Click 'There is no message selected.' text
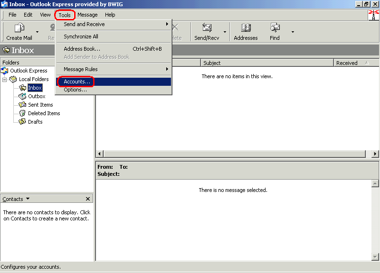The image size is (380, 273). point(233,190)
